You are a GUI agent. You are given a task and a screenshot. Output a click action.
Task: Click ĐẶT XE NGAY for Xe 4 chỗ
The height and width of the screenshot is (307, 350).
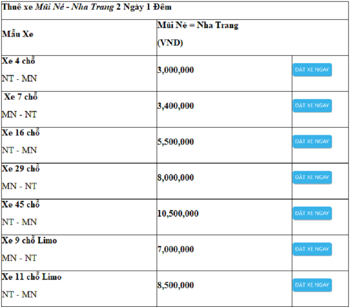312,70
